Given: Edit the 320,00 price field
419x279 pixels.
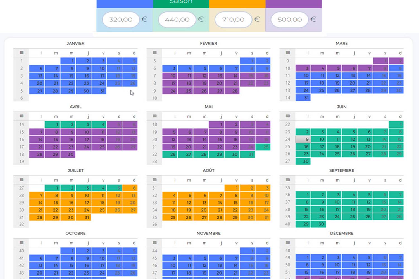Looking at the screenshot, I should pyautogui.click(x=121, y=20).
